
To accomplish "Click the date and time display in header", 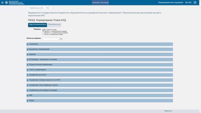I will 100,3.
